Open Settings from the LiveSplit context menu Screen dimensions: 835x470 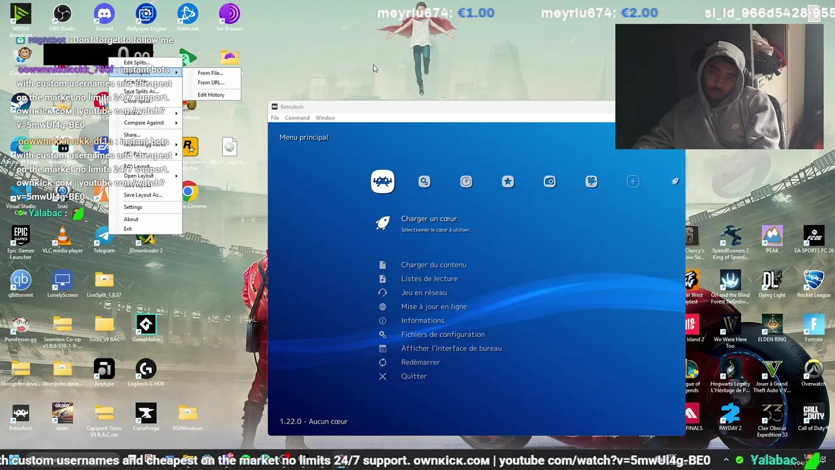133,207
